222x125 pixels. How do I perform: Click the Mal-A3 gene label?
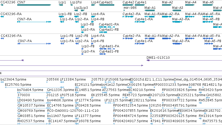[x=178, y=8]
